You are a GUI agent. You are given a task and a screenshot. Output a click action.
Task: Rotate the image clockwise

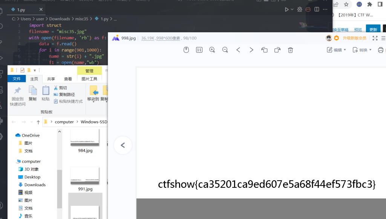pos(277,50)
